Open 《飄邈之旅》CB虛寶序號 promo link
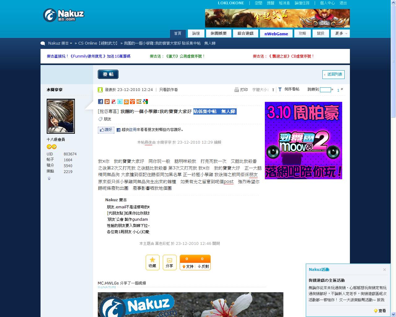 pos(283,56)
